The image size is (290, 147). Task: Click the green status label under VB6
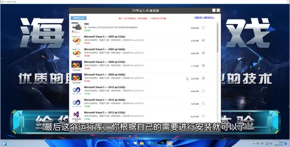[x=87, y=30]
